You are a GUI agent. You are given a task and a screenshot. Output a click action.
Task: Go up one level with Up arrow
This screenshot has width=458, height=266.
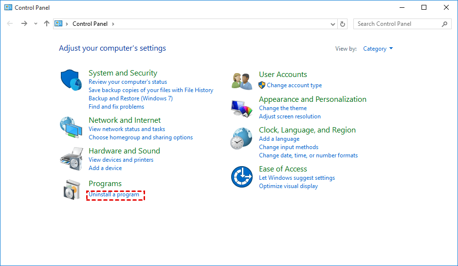click(x=46, y=24)
